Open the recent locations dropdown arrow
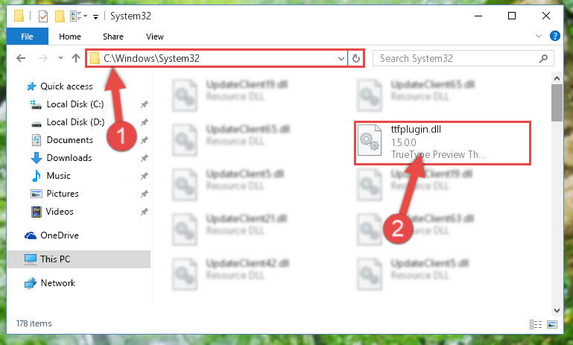 [x=60, y=57]
